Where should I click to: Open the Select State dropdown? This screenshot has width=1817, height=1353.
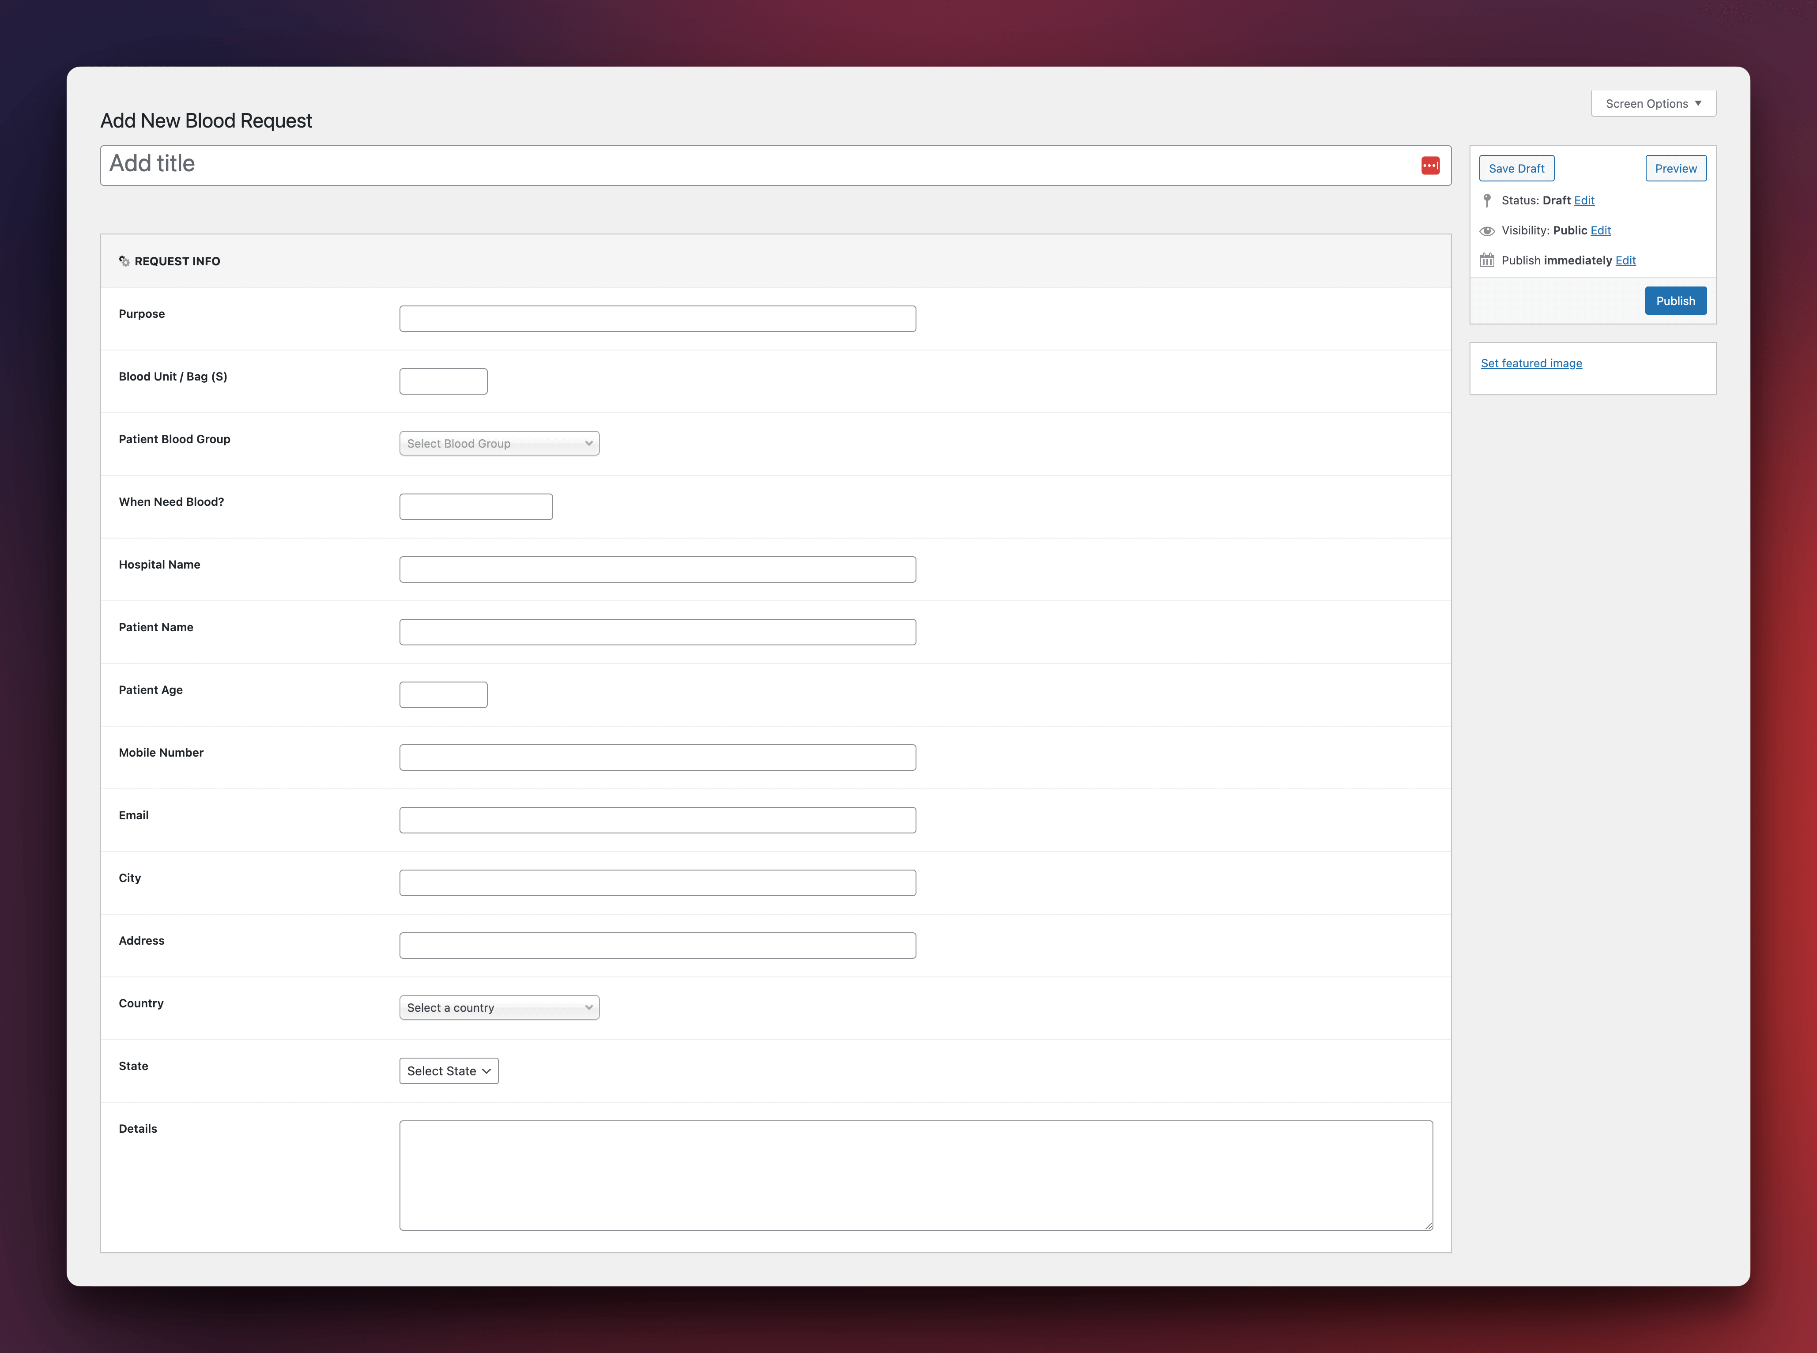(x=449, y=1070)
